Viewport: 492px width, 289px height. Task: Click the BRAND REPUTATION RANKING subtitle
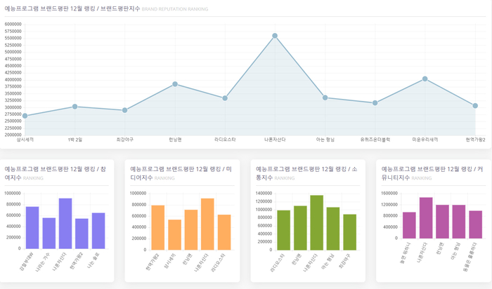(175, 9)
